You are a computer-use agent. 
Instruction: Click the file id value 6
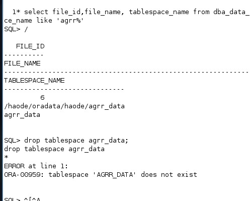tap(42, 98)
